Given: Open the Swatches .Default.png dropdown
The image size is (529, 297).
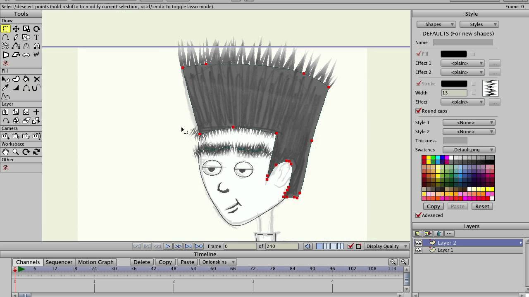Looking at the screenshot, I should tap(469, 150).
